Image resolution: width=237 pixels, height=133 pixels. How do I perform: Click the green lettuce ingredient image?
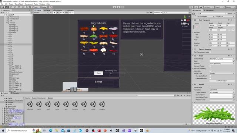coord(94,36)
